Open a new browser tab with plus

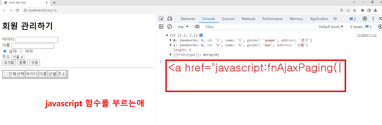54,3
